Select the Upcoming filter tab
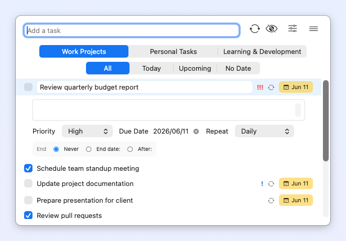Viewport: 346px width, 241px height. pyautogui.click(x=195, y=68)
